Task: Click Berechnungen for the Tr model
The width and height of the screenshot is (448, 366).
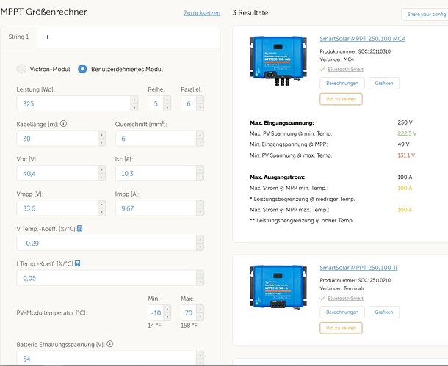Action: point(342,312)
